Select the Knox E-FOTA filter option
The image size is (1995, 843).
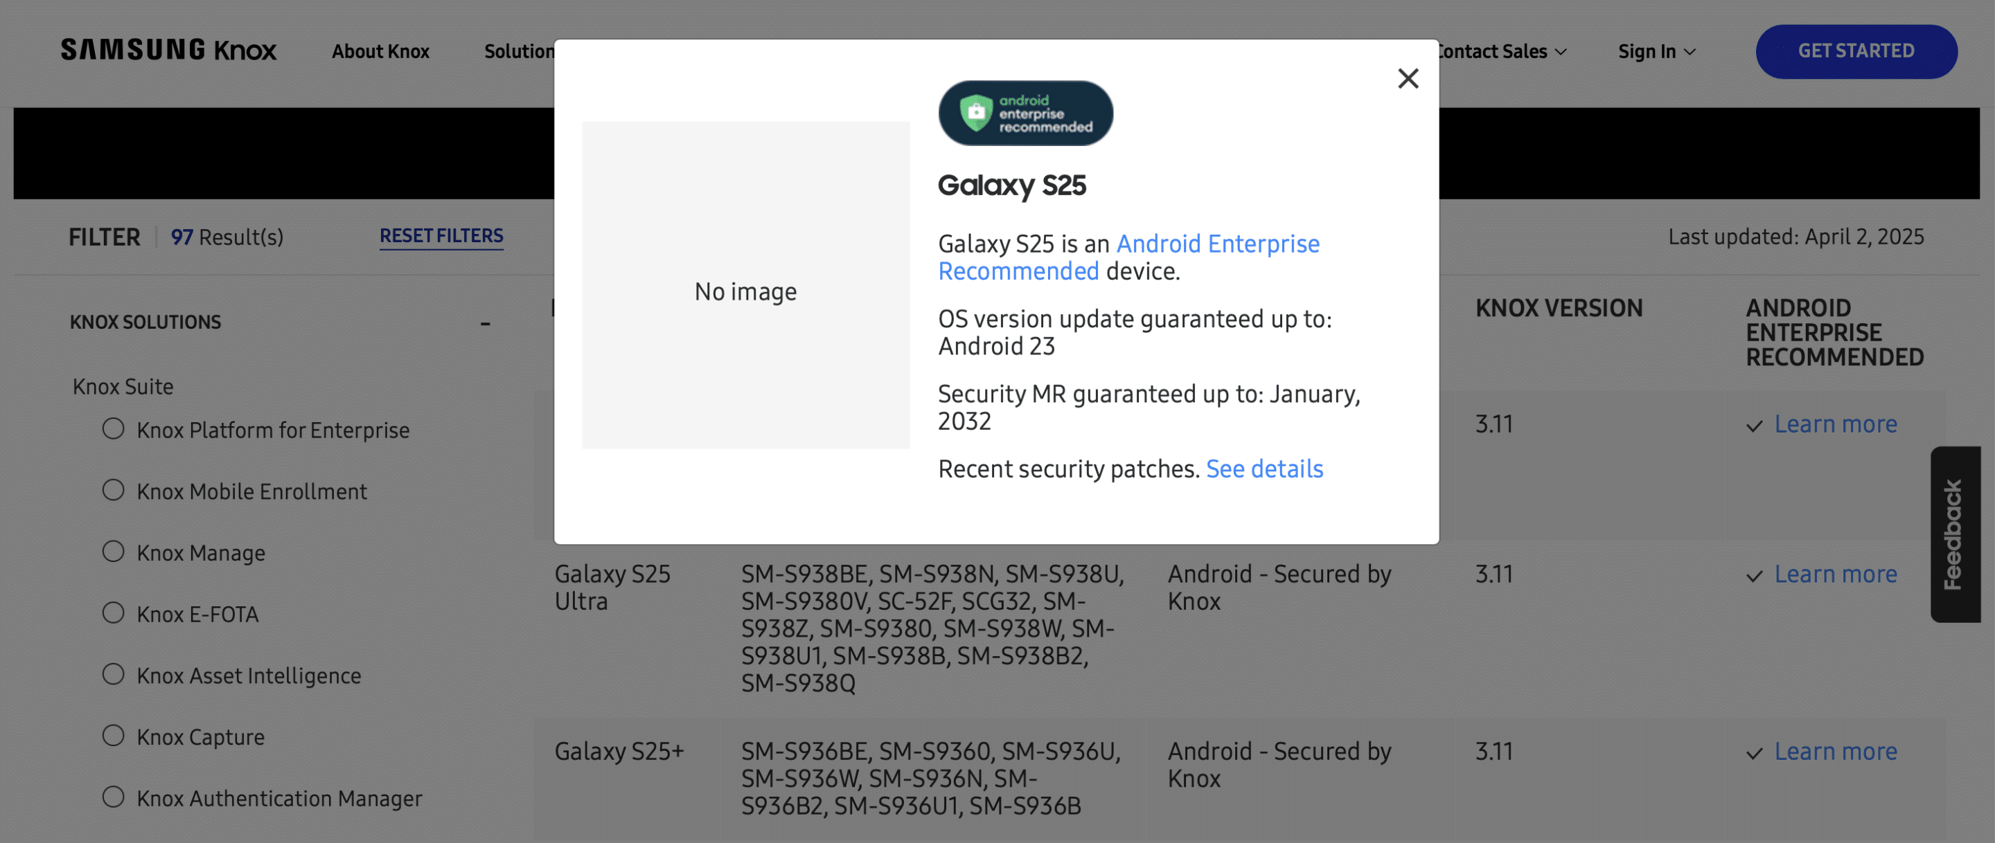(114, 613)
